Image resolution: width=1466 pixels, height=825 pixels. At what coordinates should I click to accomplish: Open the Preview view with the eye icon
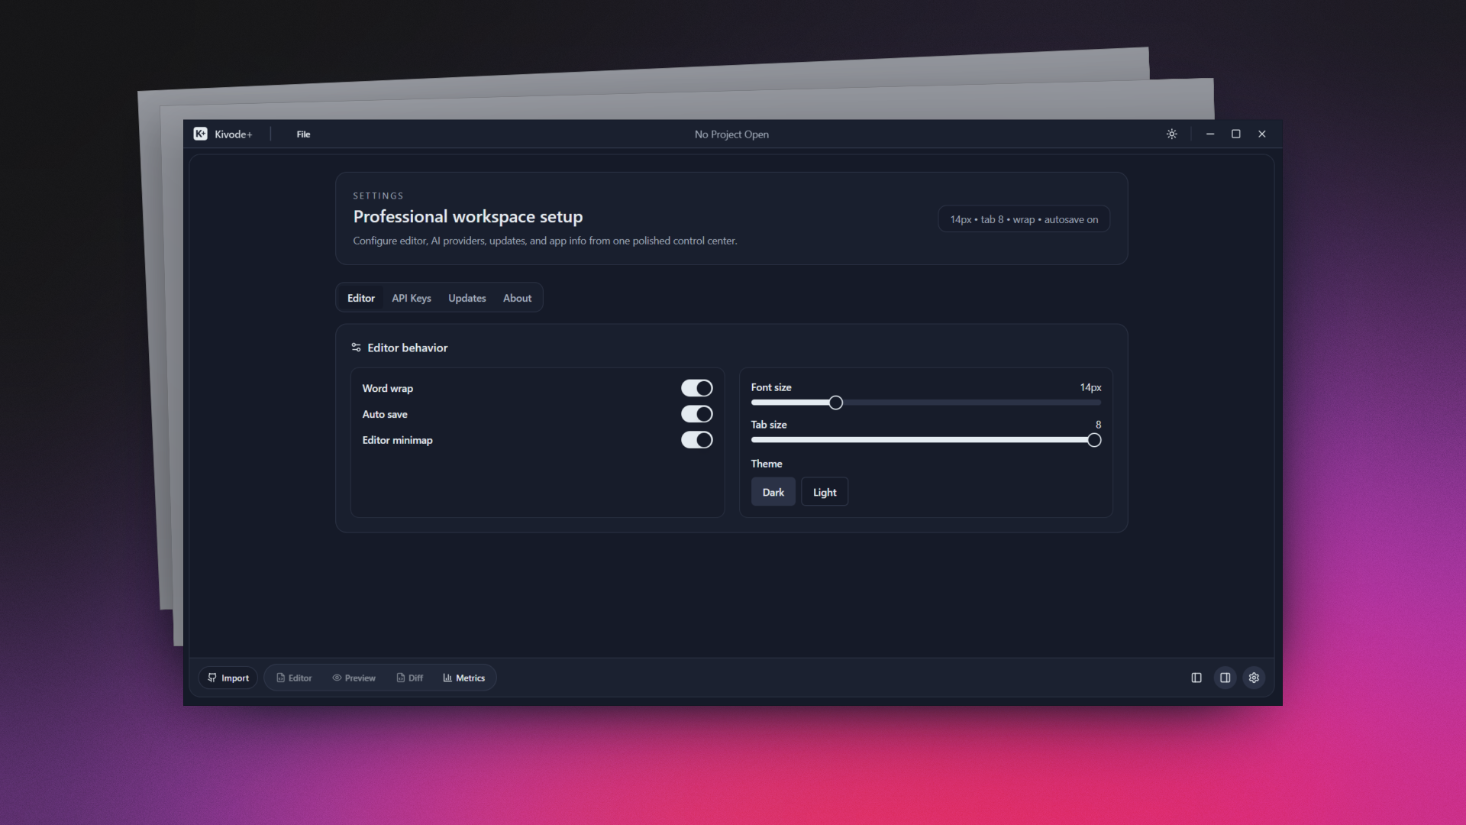(x=354, y=678)
